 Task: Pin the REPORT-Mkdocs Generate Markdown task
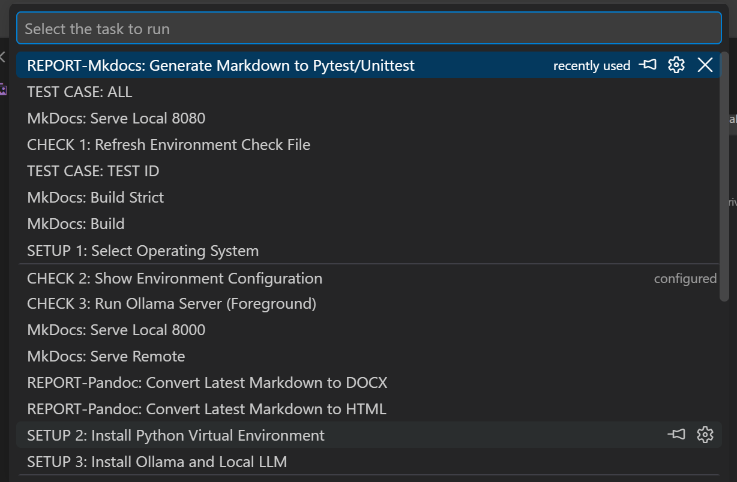click(648, 65)
